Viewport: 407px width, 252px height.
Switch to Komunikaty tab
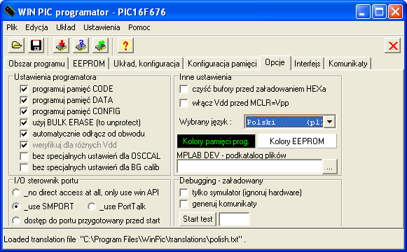point(348,64)
